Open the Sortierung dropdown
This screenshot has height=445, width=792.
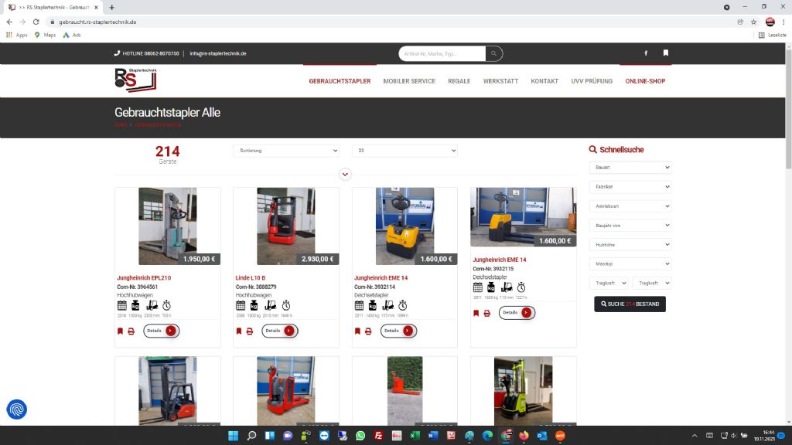click(x=286, y=151)
